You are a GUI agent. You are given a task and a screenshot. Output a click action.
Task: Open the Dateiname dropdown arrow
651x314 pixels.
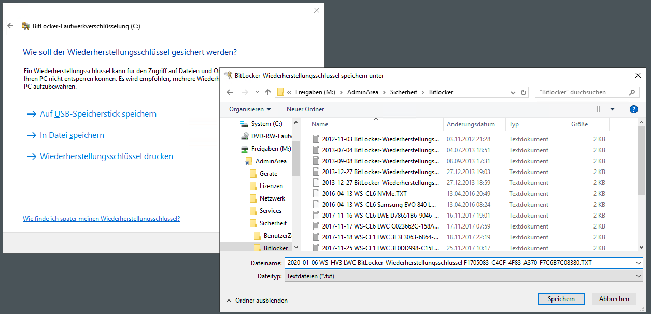click(x=639, y=263)
